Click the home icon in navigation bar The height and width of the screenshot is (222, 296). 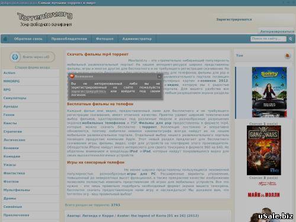[5, 39]
